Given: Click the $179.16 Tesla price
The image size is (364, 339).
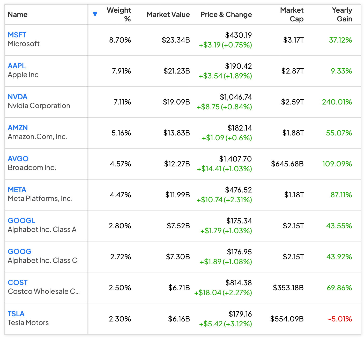Looking at the screenshot, I should tap(240, 314).
